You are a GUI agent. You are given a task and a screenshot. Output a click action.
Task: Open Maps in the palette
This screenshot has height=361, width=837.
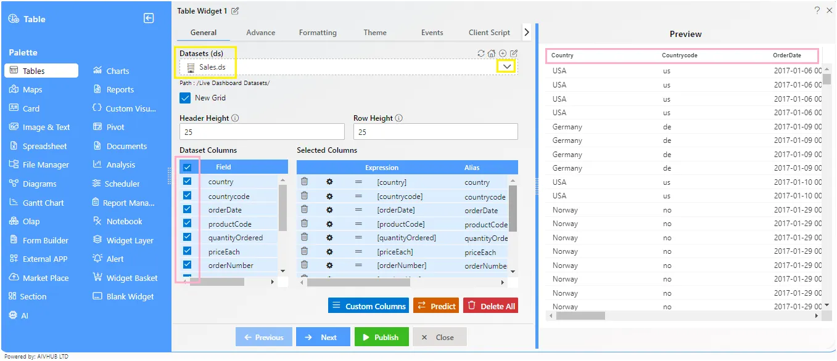tap(26, 89)
